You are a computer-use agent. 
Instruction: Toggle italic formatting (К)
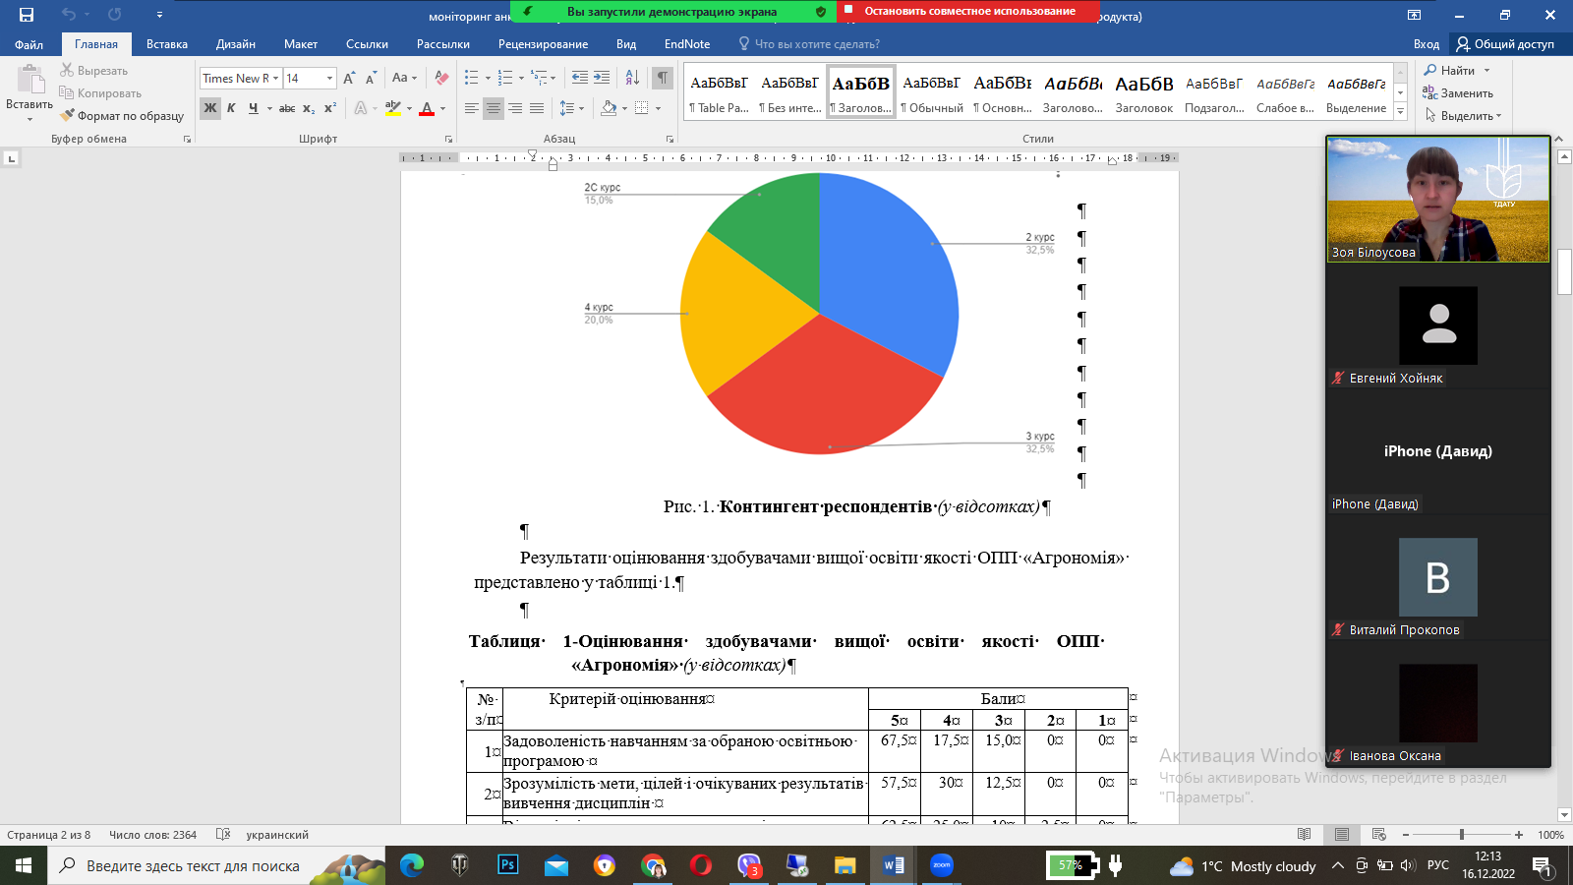231,108
